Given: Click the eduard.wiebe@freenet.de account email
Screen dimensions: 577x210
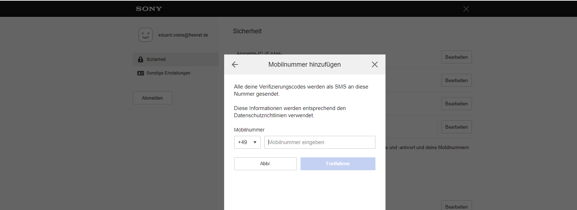Looking at the screenshot, I should [x=183, y=35].
